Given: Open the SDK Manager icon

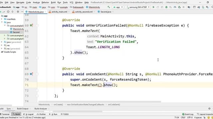Looking at the screenshot, I should coord(207,7).
